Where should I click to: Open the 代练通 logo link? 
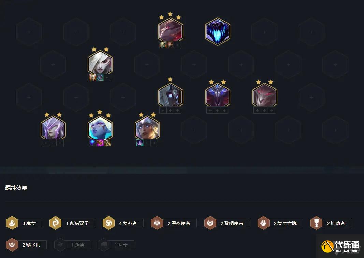(x=340, y=247)
